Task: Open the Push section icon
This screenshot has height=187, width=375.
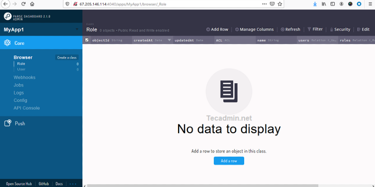Action: (7, 123)
